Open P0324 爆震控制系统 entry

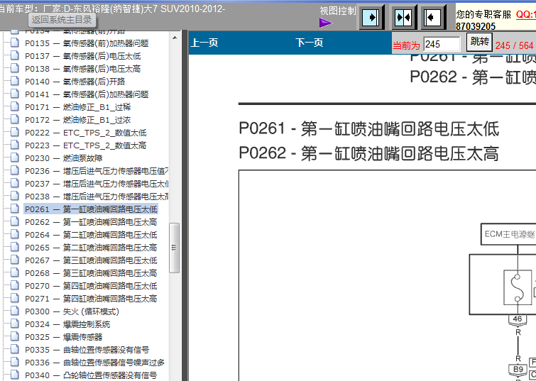67,324
